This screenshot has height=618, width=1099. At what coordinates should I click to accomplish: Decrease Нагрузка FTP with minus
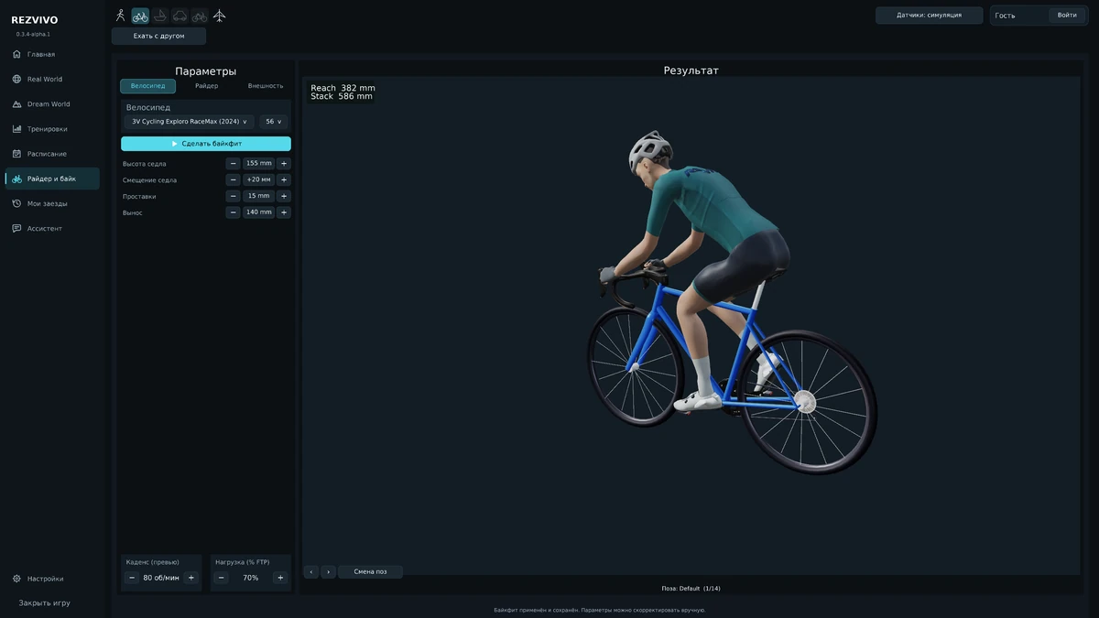pos(222,578)
